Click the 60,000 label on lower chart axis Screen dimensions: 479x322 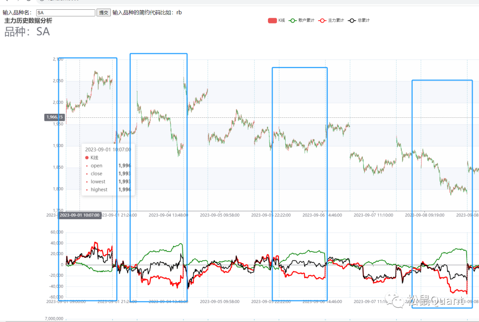(55, 232)
